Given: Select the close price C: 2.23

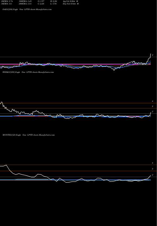Looking at the screenshot, I should (x=41, y=4).
